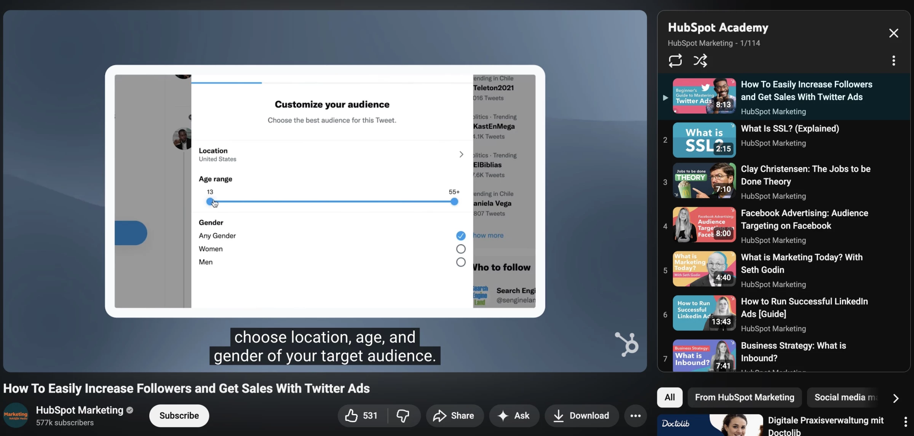Open playlist thumbnail for Twitter Ads video
Screen dimensions: 914x436
[704, 96]
